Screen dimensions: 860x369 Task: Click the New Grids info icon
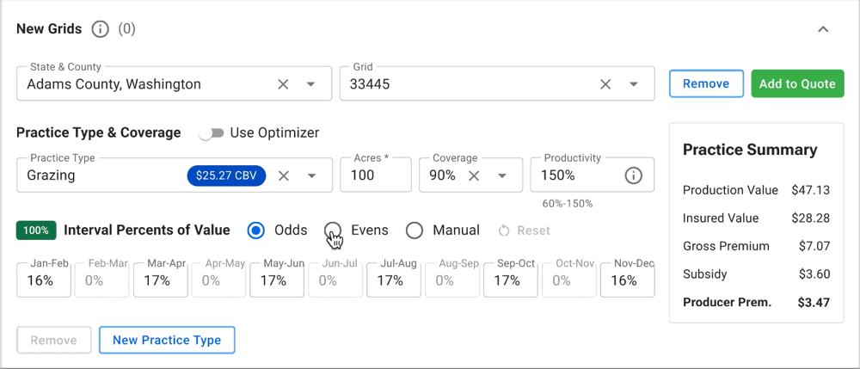coord(100,29)
